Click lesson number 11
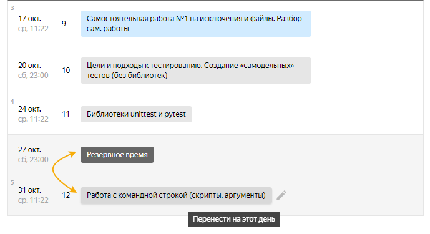Image resolution: width=430 pixels, height=234 pixels. pyautogui.click(x=66, y=114)
